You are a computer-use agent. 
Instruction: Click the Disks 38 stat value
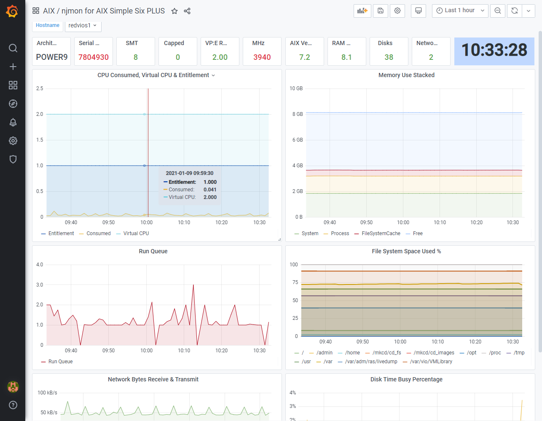[389, 57]
